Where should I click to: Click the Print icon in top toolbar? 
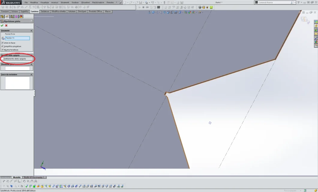pos(146,3)
